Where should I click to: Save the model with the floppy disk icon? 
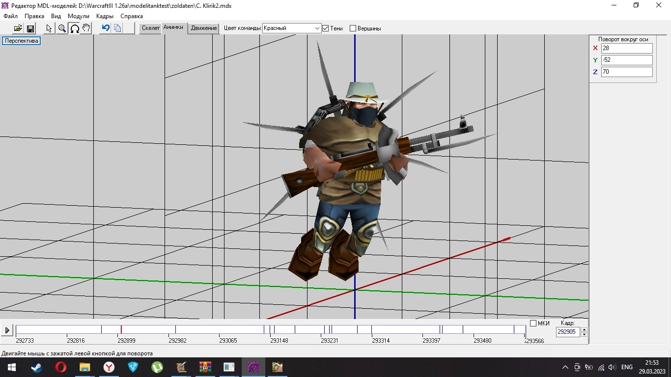(x=30, y=28)
